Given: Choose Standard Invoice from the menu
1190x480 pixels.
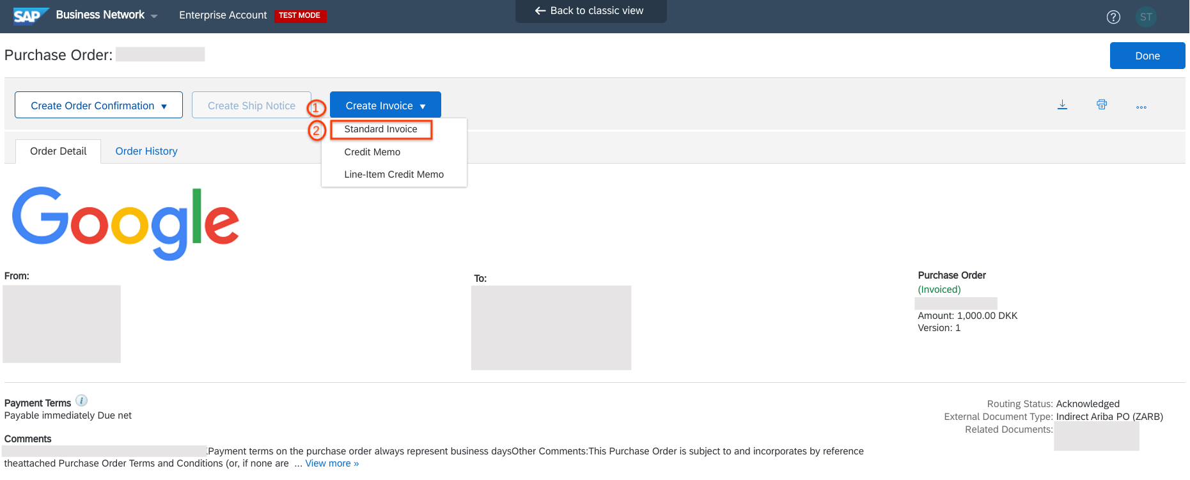Looking at the screenshot, I should (x=381, y=130).
